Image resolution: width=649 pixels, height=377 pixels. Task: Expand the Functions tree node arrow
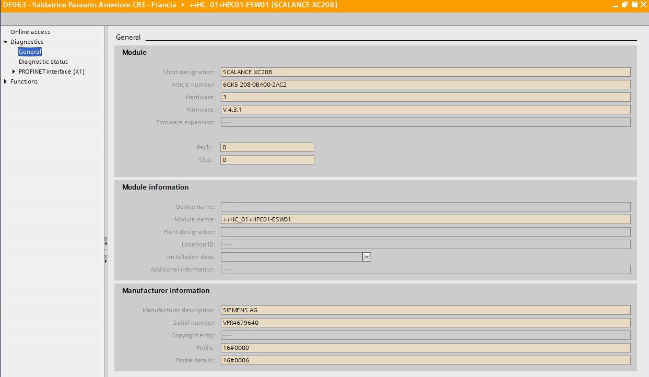(x=5, y=81)
